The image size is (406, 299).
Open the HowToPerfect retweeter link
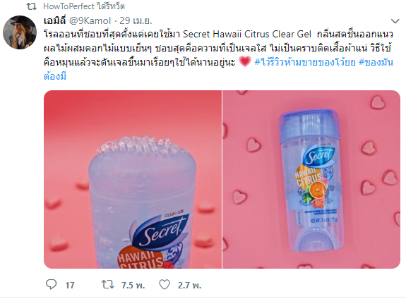(x=68, y=6)
